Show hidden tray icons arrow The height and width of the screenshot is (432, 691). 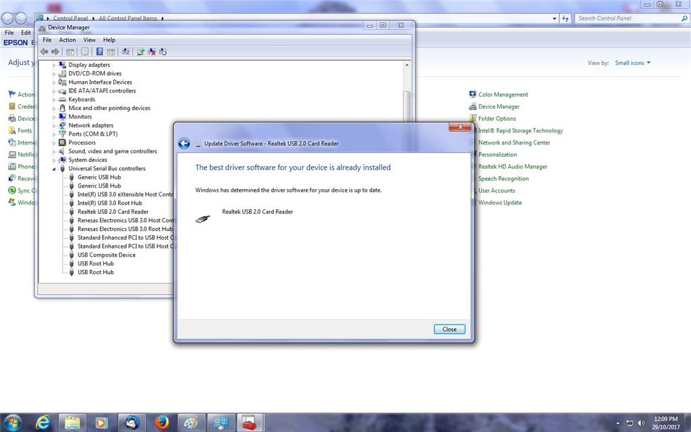(x=617, y=423)
